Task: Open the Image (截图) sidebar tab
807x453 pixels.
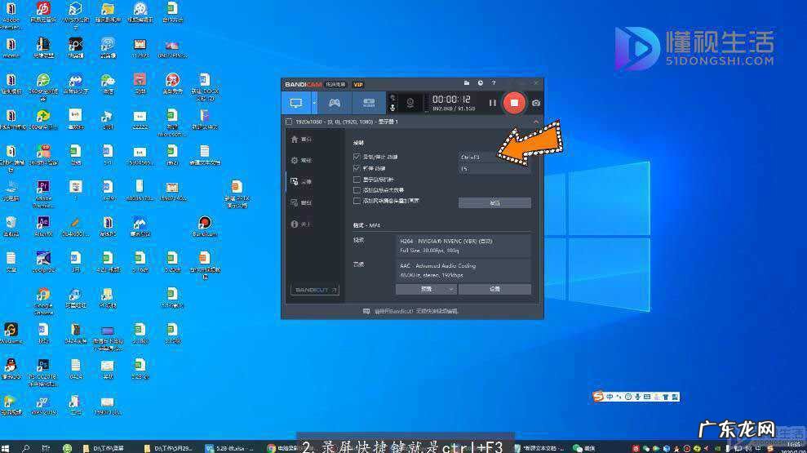Action: [x=302, y=202]
